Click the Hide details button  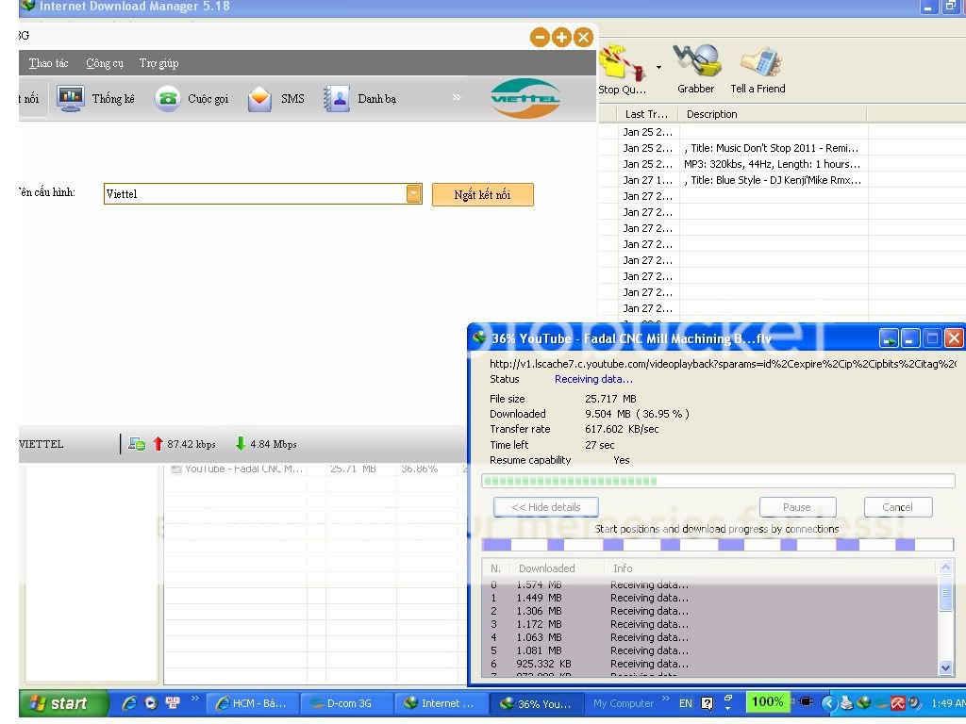pyautogui.click(x=545, y=507)
